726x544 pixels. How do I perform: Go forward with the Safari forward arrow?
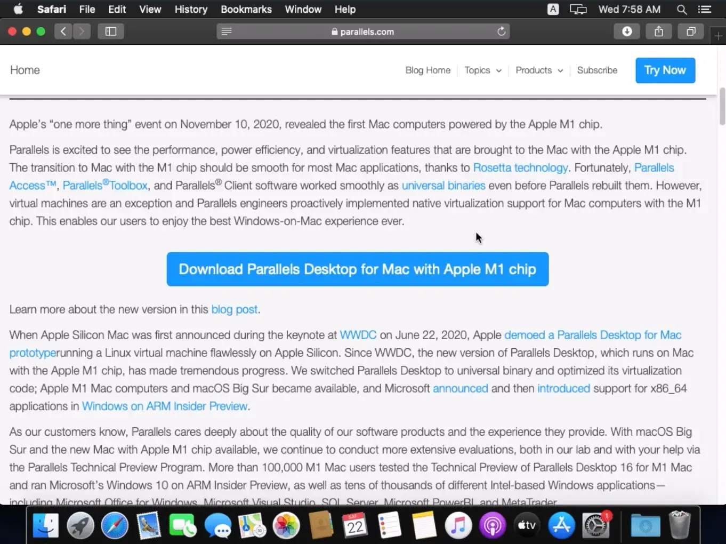[82, 31]
